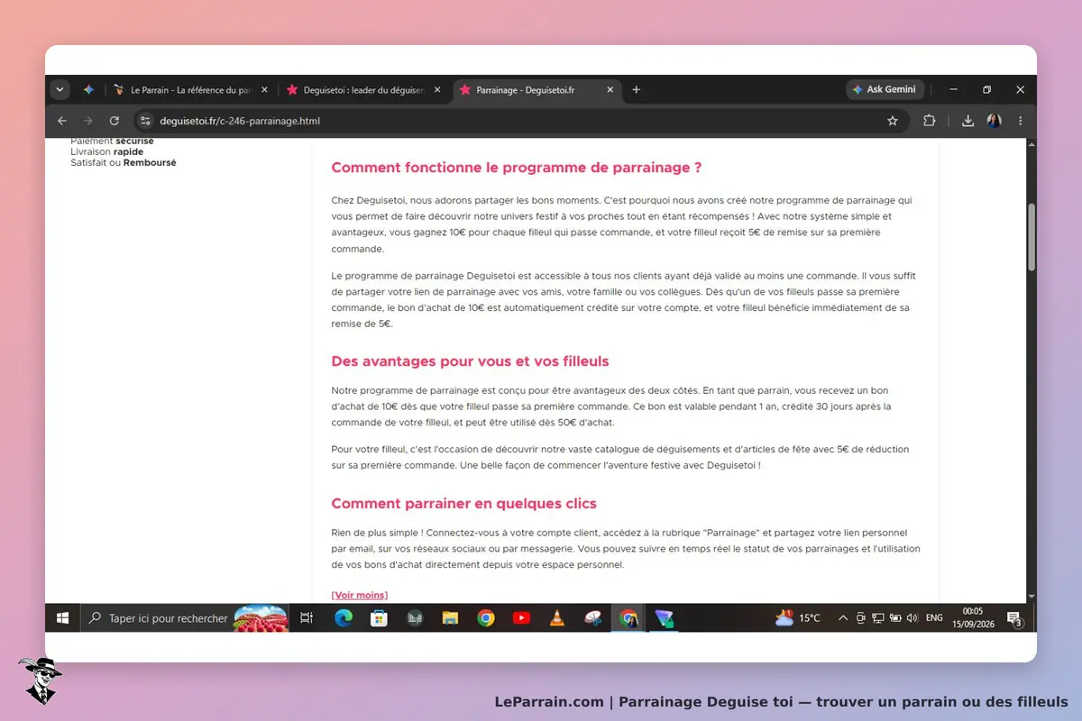Close the Le Parrain tab
The width and height of the screenshot is (1082, 721).
(264, 90)
